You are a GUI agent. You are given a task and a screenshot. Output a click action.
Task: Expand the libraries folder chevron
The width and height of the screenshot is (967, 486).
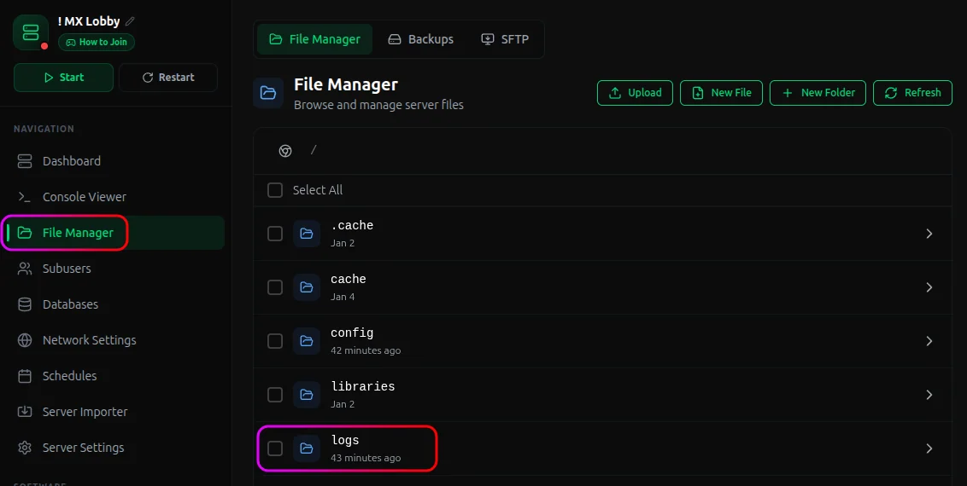[929, 394]
